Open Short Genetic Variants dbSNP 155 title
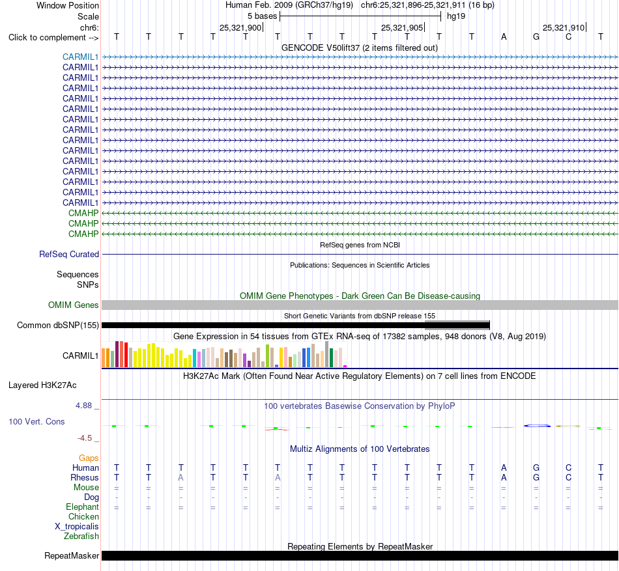The image size is (619, 571). coord(360,316)
